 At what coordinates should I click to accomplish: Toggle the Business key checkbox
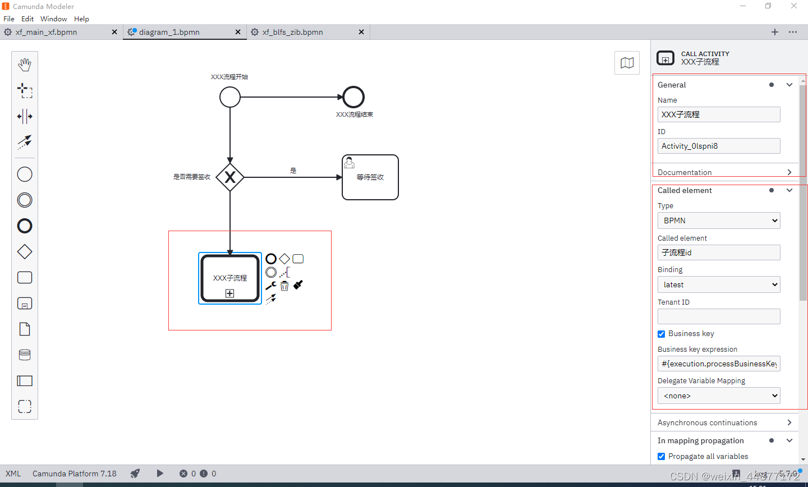point(661,334)
